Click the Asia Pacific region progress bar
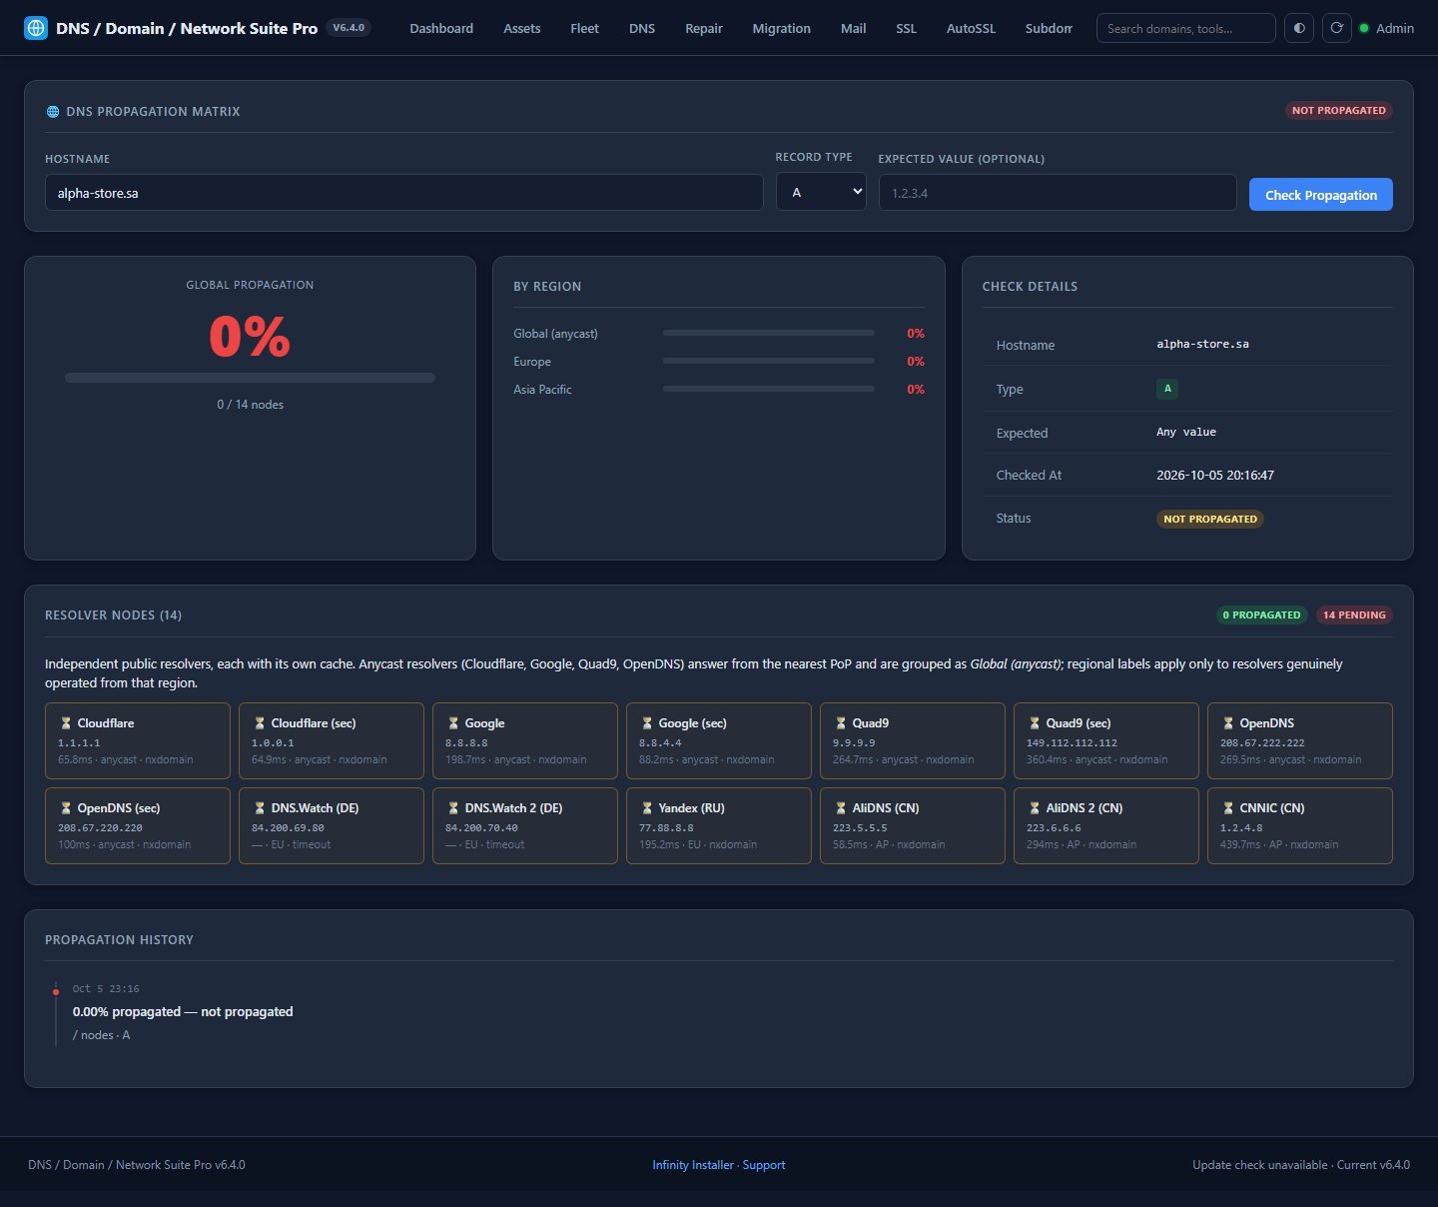The image size is (1438, 1207). point(769,389)
